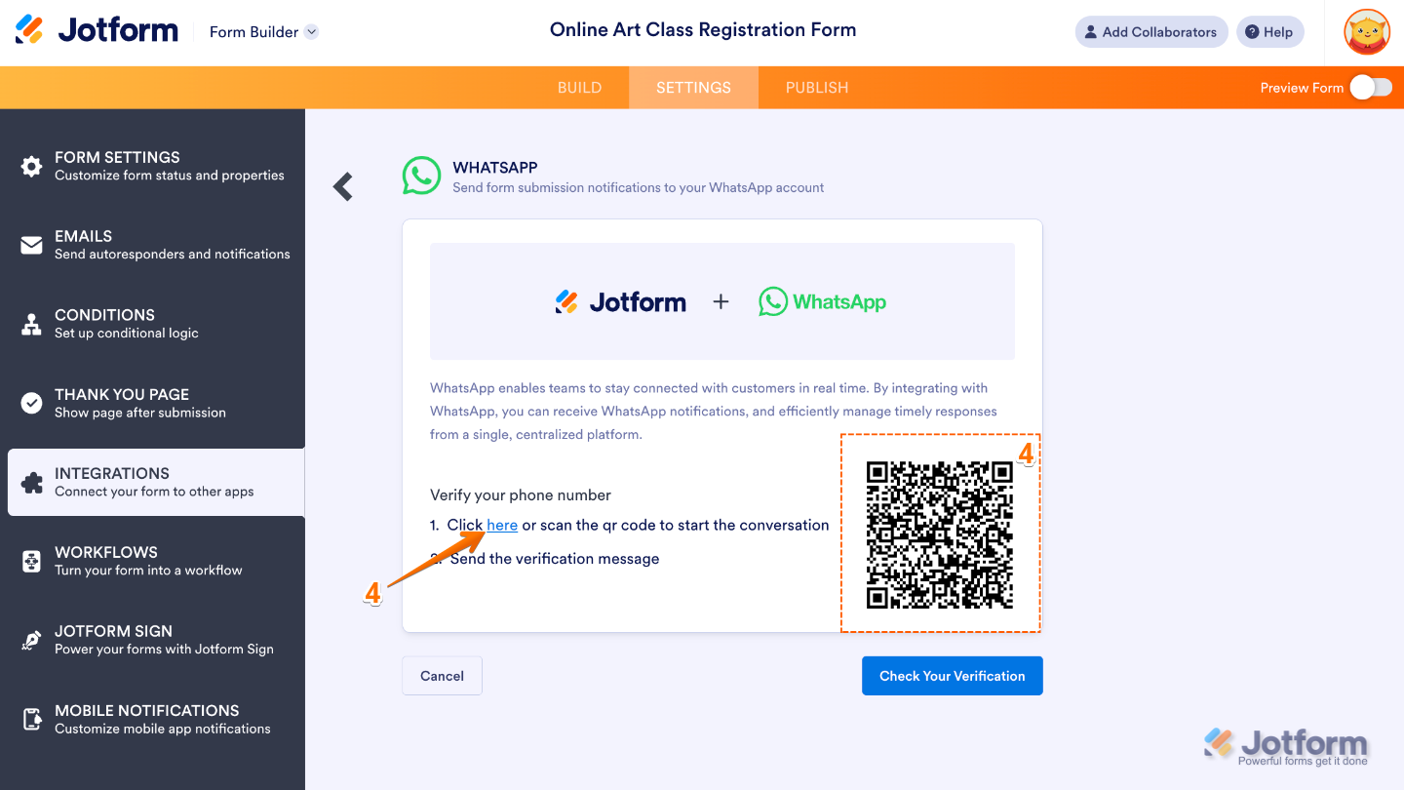The height and width of the screenshot is (790, 1404).
Task: Click the Check Your Verification button
Action: 952,676
